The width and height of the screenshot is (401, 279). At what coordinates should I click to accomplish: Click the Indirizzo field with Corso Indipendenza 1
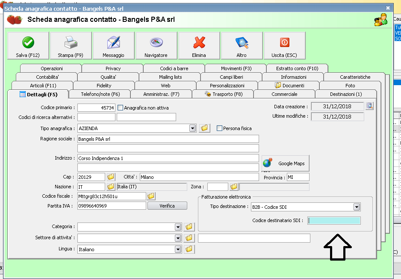tap(168, 158)
